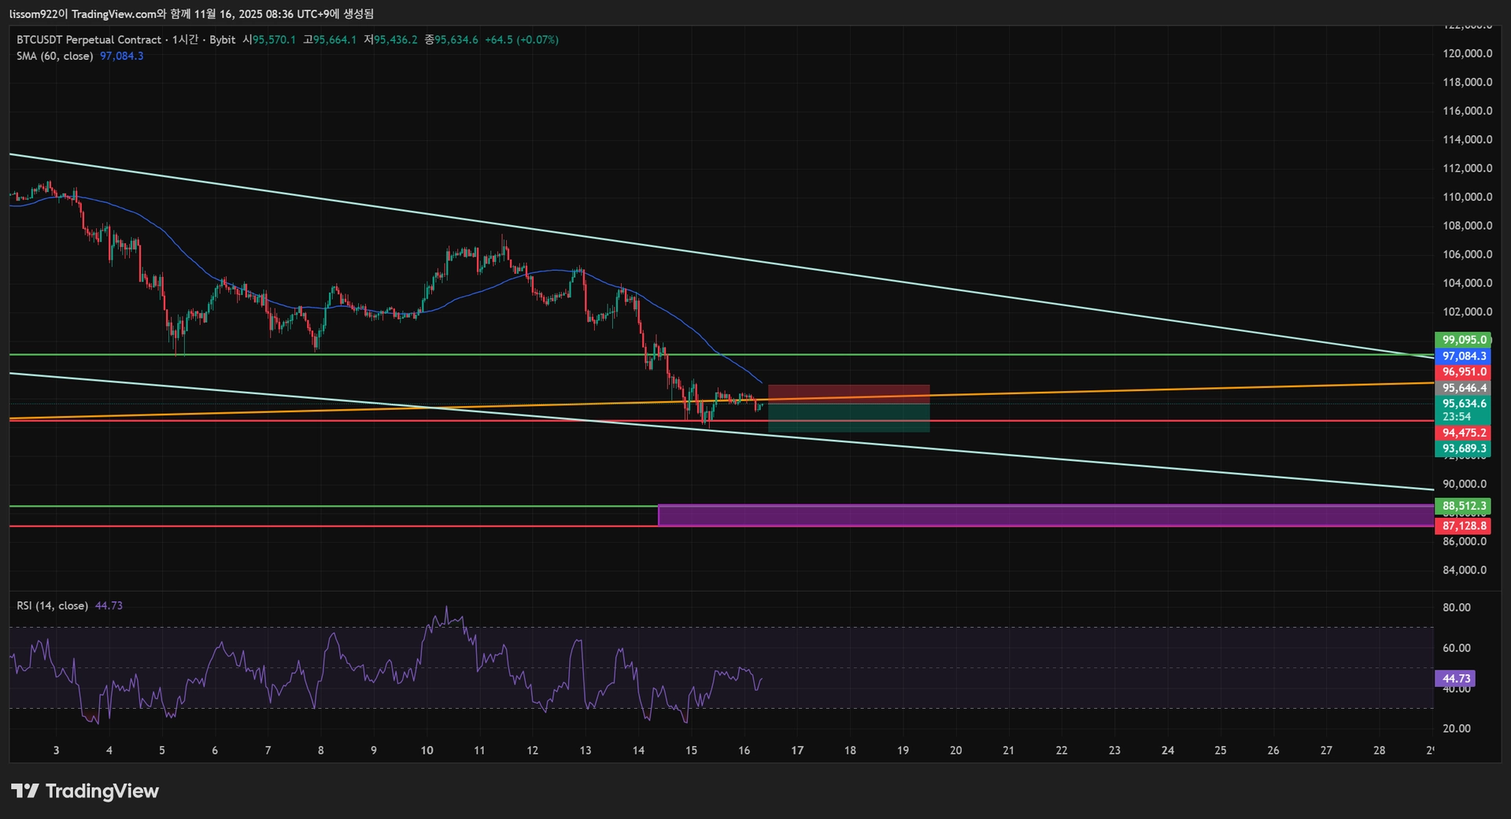Viewport: 1511px width, 819px height.
Task: Click the purple 44.73 RSI value tag
Action: [x=1455, y=678]
